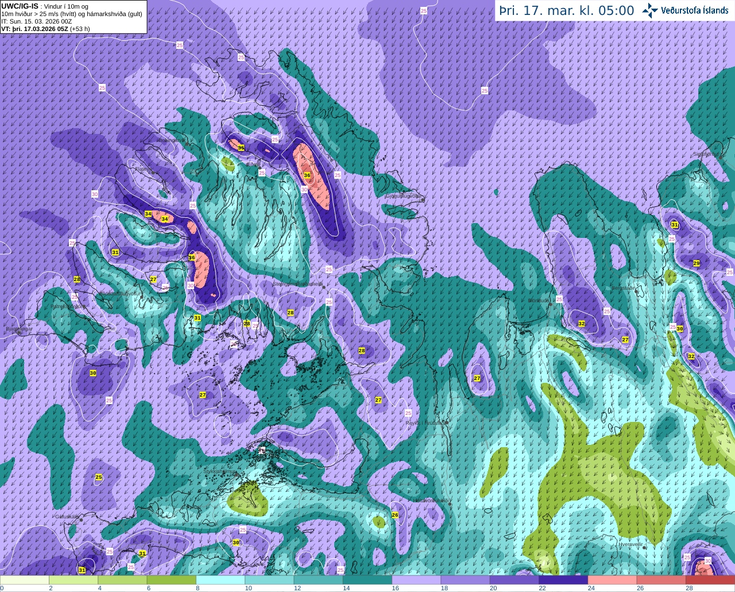
Task: Pick the red legend swatch above 28 m/s
Action: pos(710,580)
